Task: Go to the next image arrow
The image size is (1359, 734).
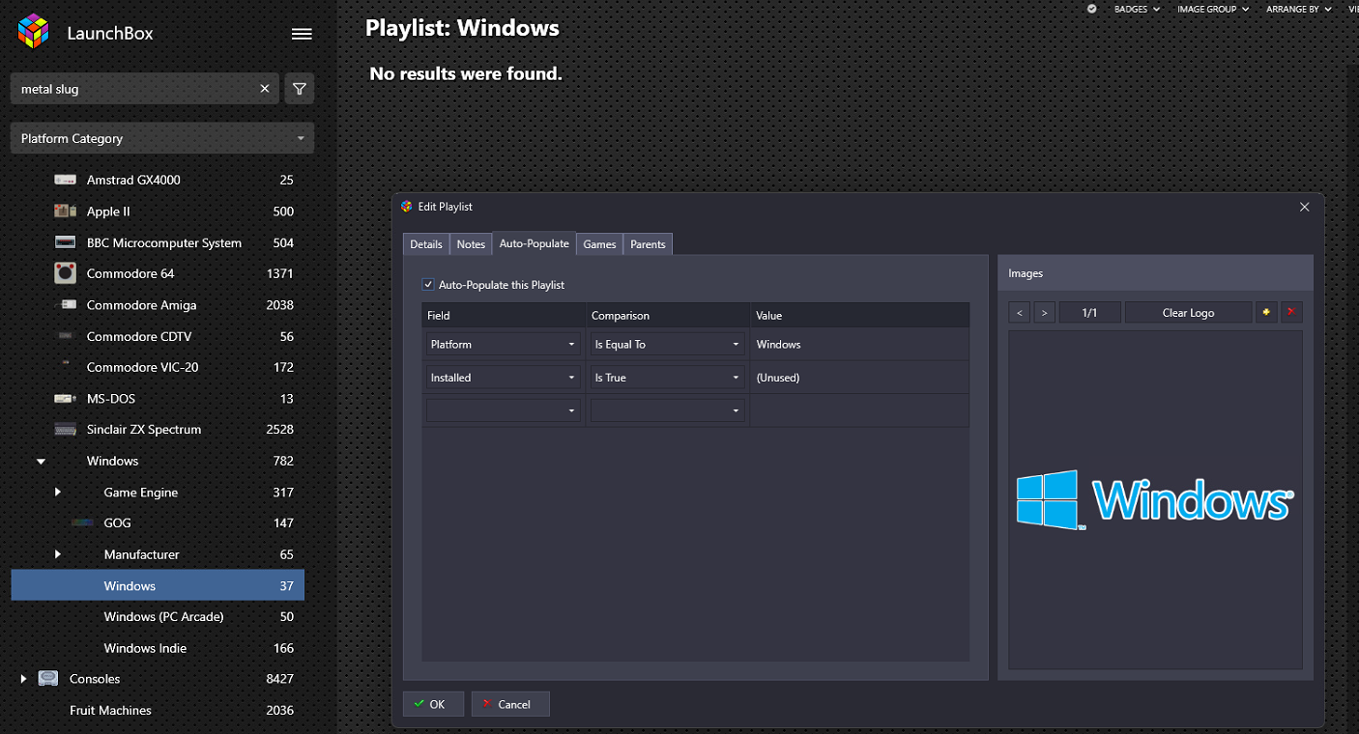Action: [x=1044, y=313]
